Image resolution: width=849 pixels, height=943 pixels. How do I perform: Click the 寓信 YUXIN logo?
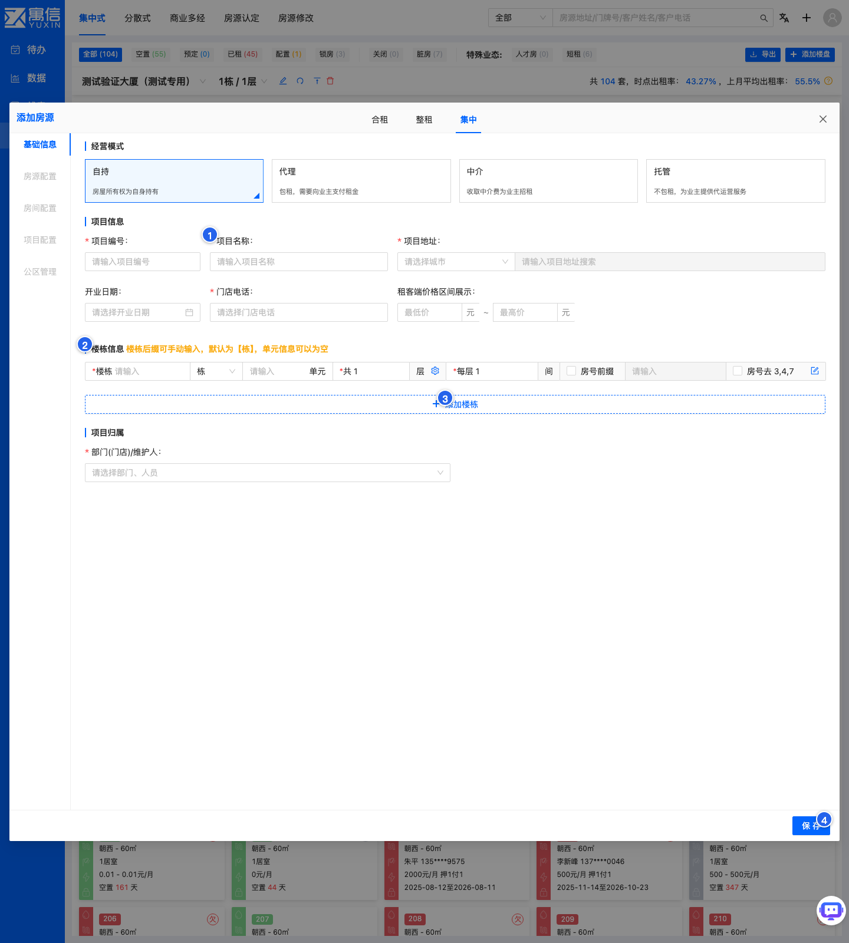point(32,18)
